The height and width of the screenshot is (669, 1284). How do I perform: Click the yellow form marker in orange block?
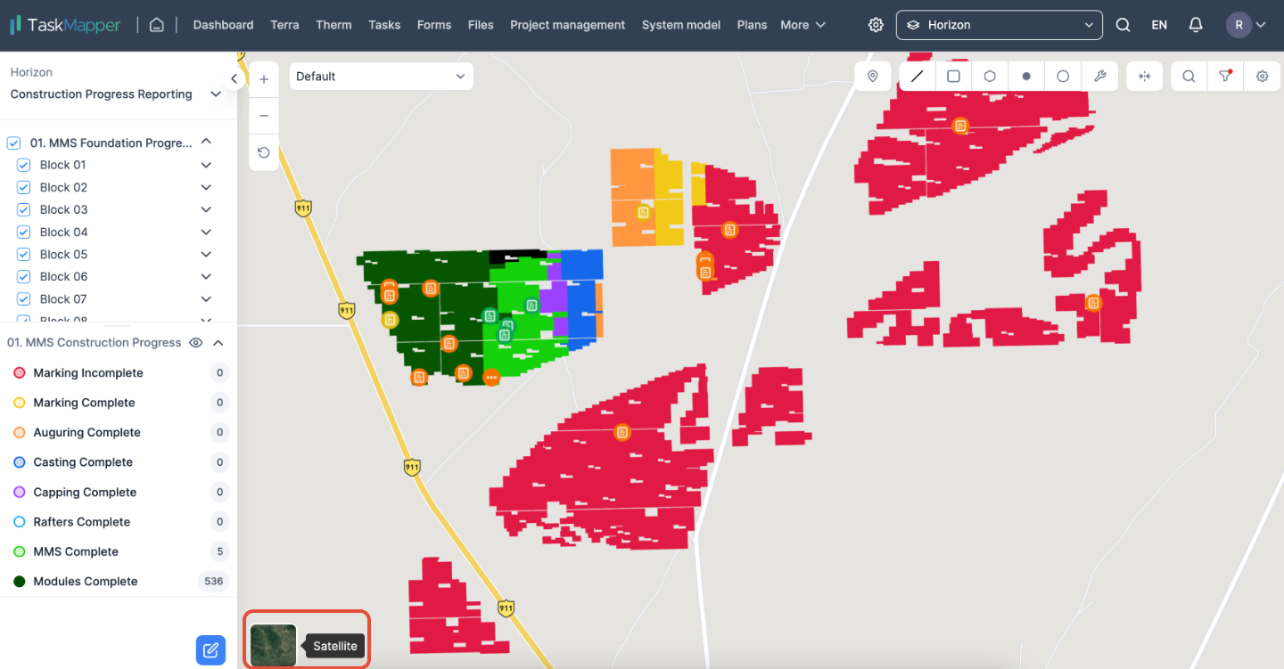(x=643, y=213)
